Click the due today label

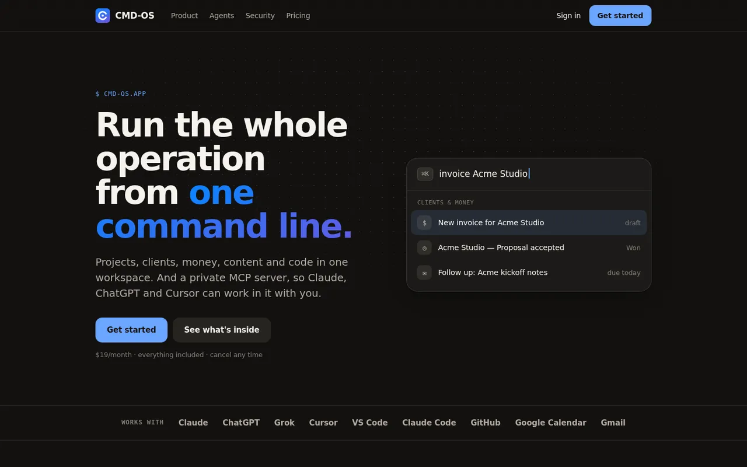click(x=624, y=273)
